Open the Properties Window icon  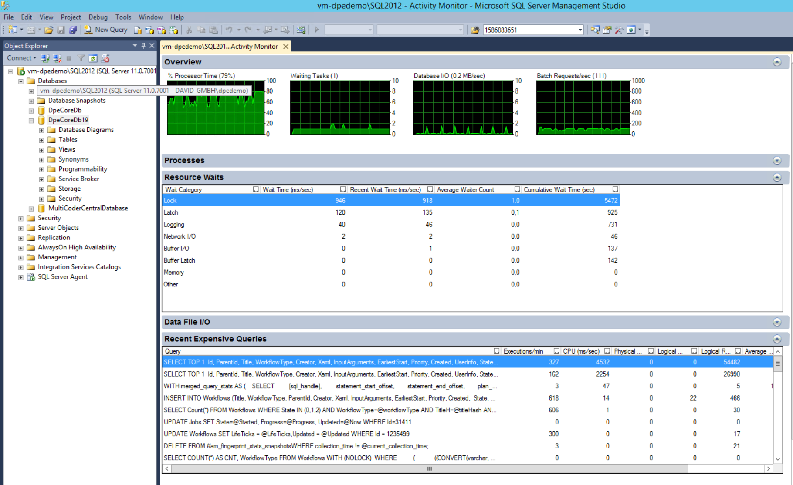point(607,30)
